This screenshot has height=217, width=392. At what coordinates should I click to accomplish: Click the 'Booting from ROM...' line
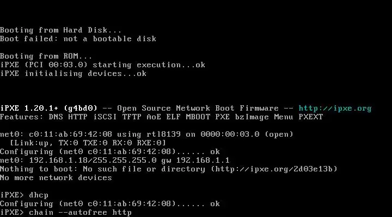tap(46, 56)
